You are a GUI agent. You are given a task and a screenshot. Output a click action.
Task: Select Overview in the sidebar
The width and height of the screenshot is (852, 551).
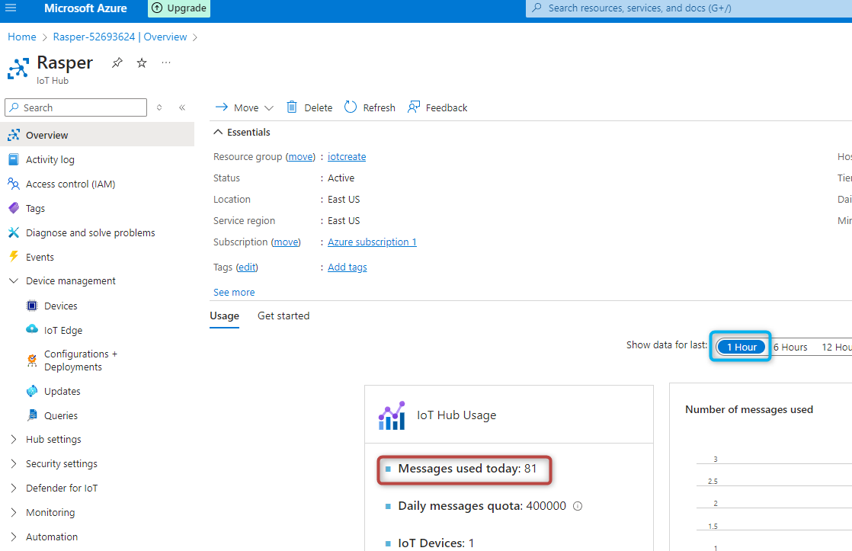coord(98,135)
